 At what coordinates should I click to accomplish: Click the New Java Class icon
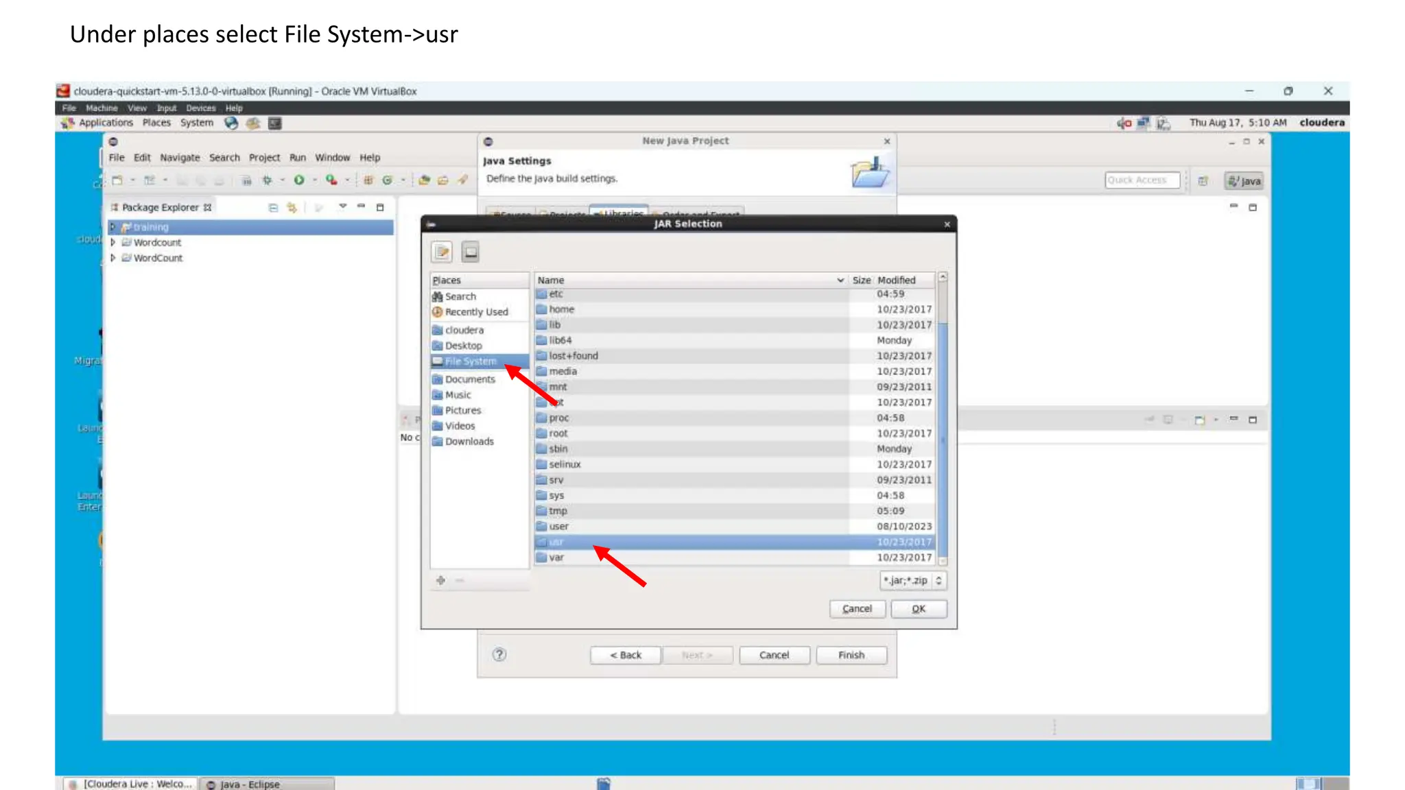pyautogui.click(x=387, y=180)
